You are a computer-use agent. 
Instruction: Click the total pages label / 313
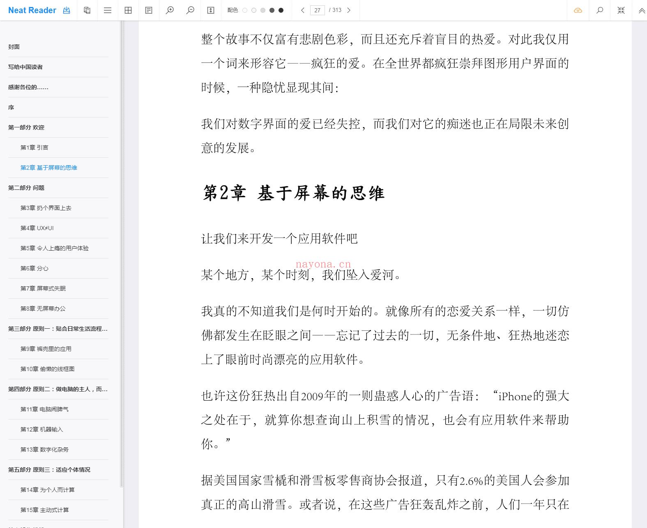pyautogui.click(x=335, y=10)
